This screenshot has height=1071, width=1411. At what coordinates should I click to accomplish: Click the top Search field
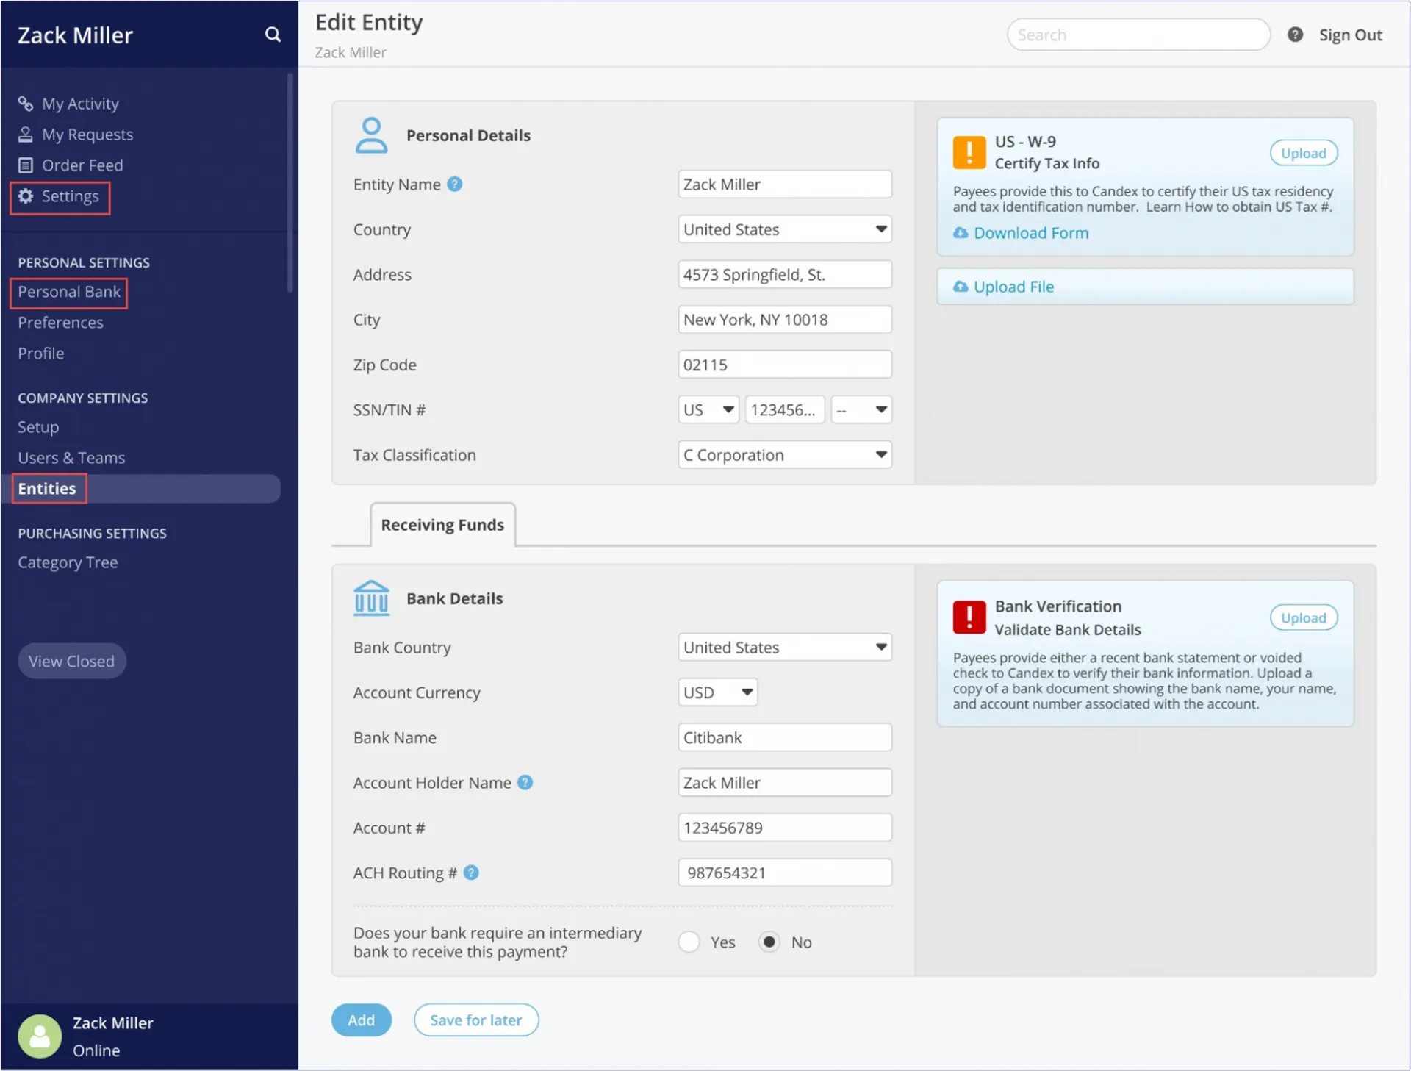(1138, 35)
